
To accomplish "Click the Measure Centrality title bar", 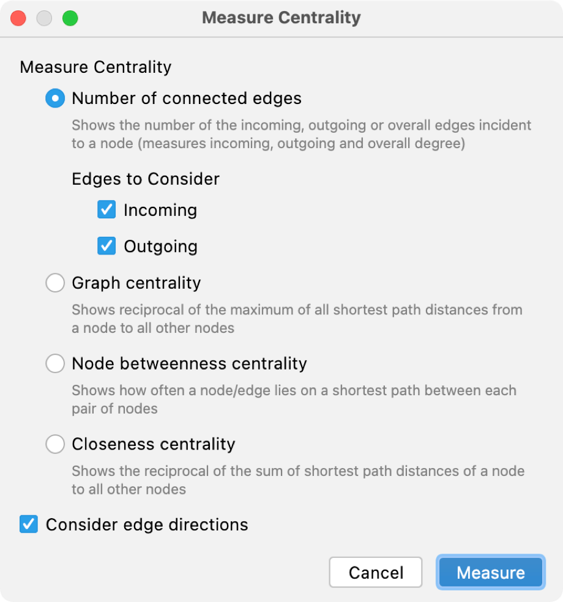I will coord(281,18).
